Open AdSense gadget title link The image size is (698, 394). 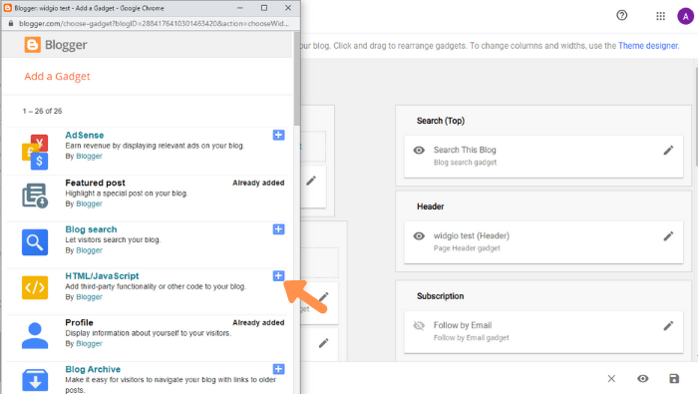pos(85,135)
